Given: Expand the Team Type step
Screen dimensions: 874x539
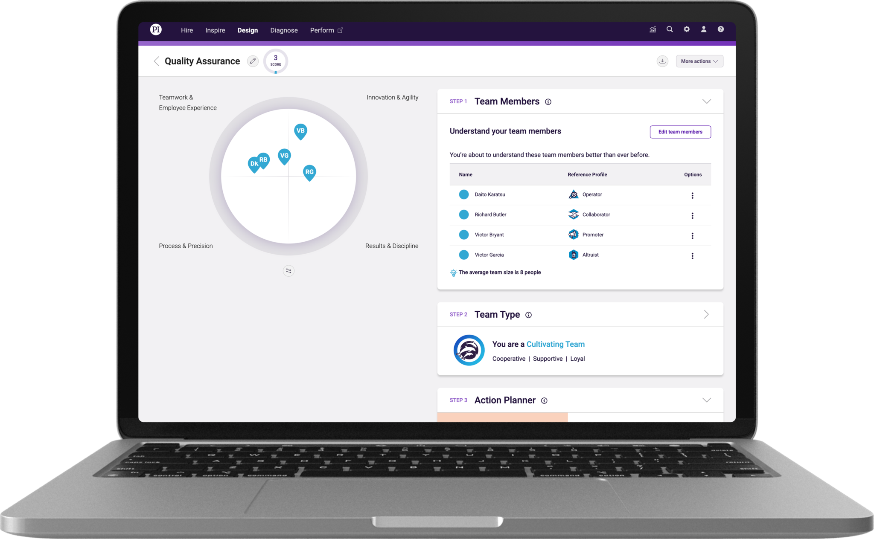Looking at the screenshot, I should [706, 314].
